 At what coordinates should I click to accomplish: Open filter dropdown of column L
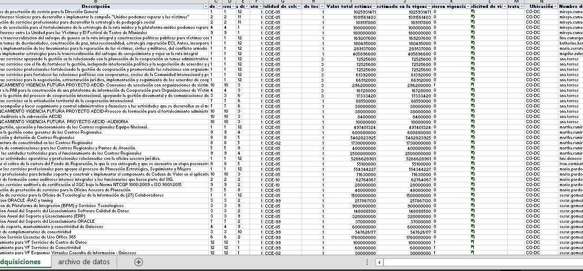click(x=505, y=7)
